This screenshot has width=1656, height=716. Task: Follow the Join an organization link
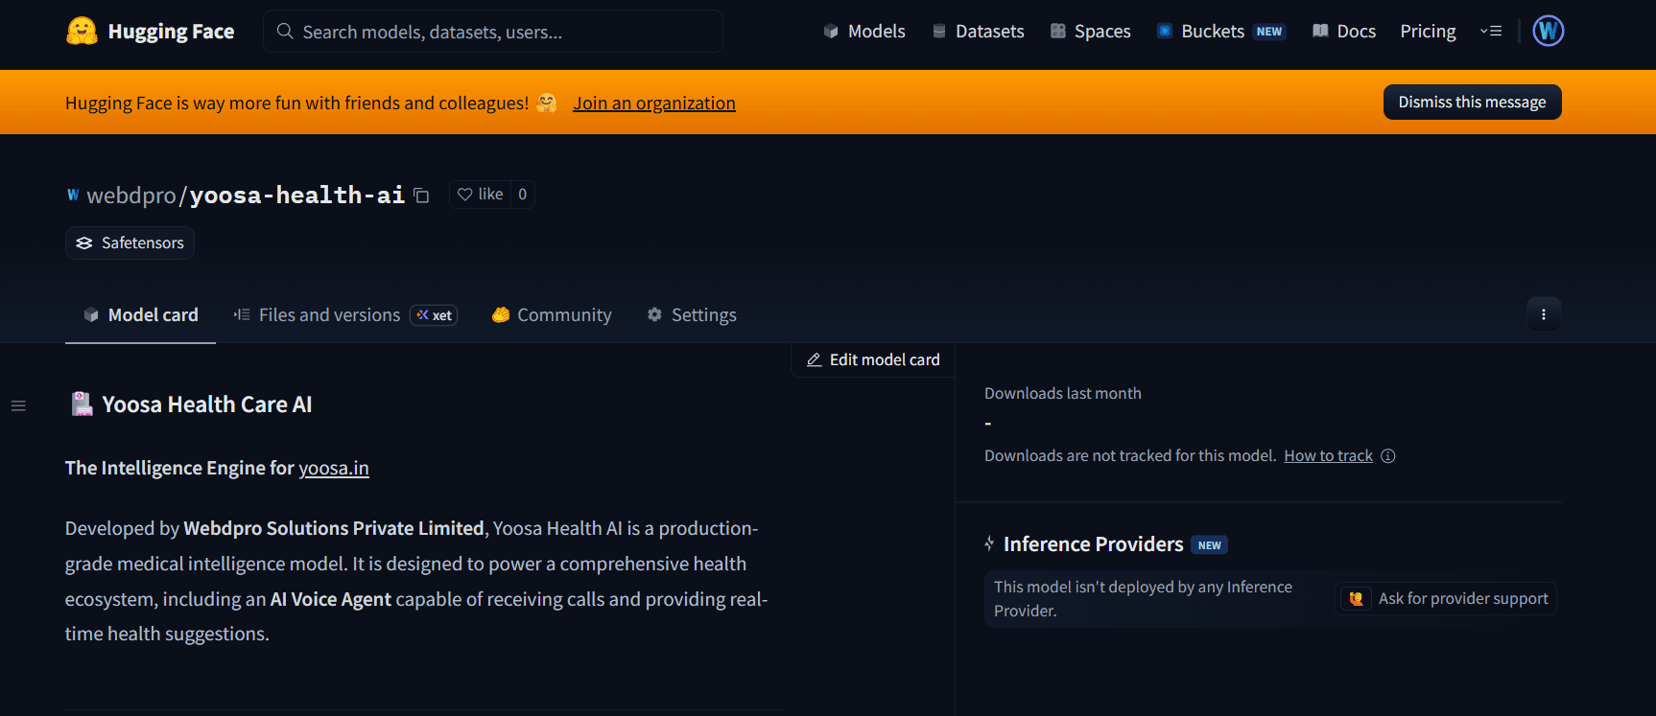653,104
